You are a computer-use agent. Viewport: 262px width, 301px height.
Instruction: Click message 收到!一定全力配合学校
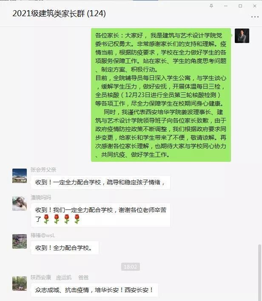coord(100,182)
